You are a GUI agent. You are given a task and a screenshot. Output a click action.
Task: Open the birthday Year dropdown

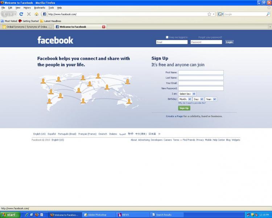click(x=211, y=99)
